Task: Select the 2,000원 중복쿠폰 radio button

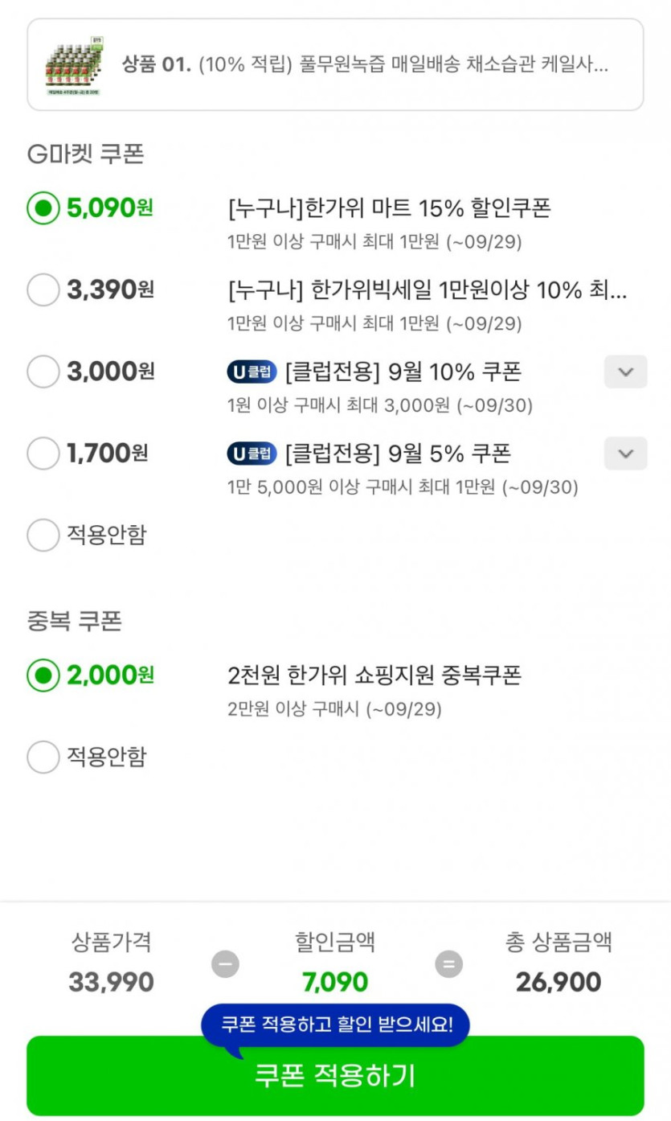Action: (x=43, y=675)
